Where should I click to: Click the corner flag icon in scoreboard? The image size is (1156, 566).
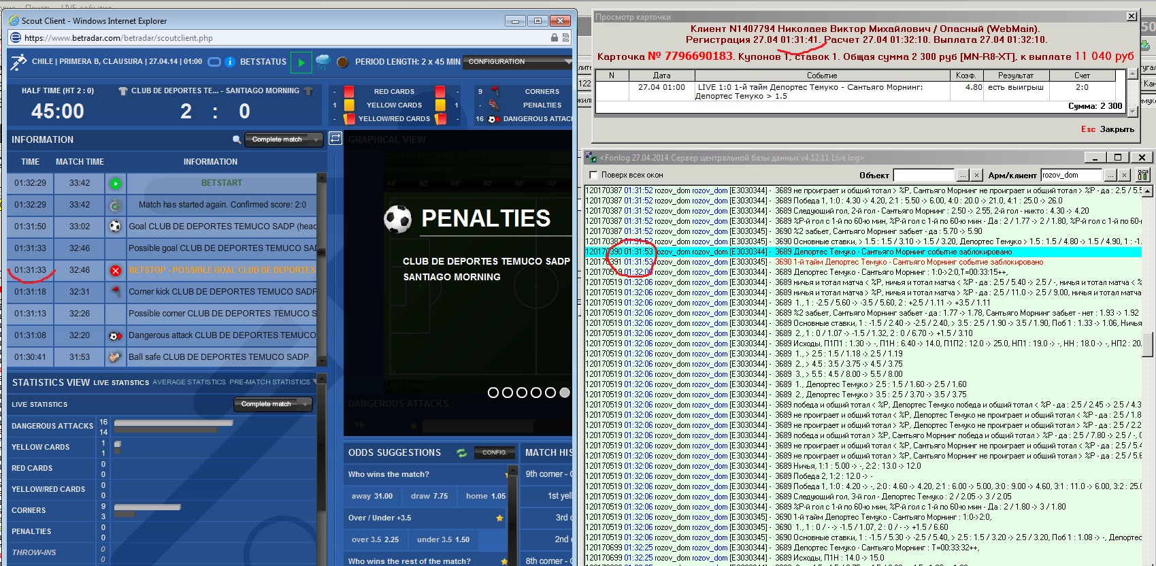[x=495, y=91]
